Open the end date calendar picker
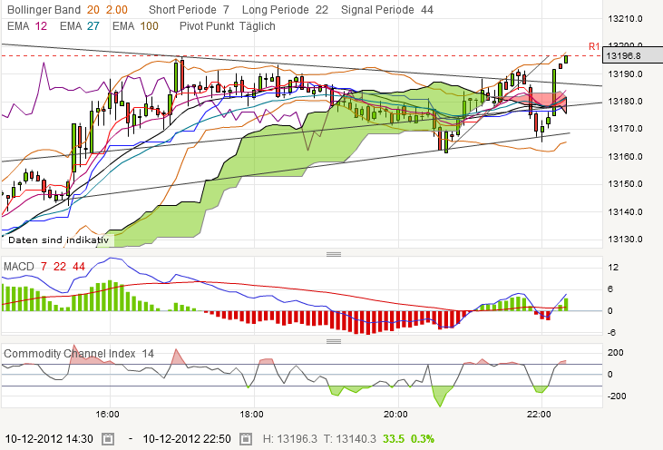Image resolution: width=663 pixels, height=450 pixels. [246, 439]
